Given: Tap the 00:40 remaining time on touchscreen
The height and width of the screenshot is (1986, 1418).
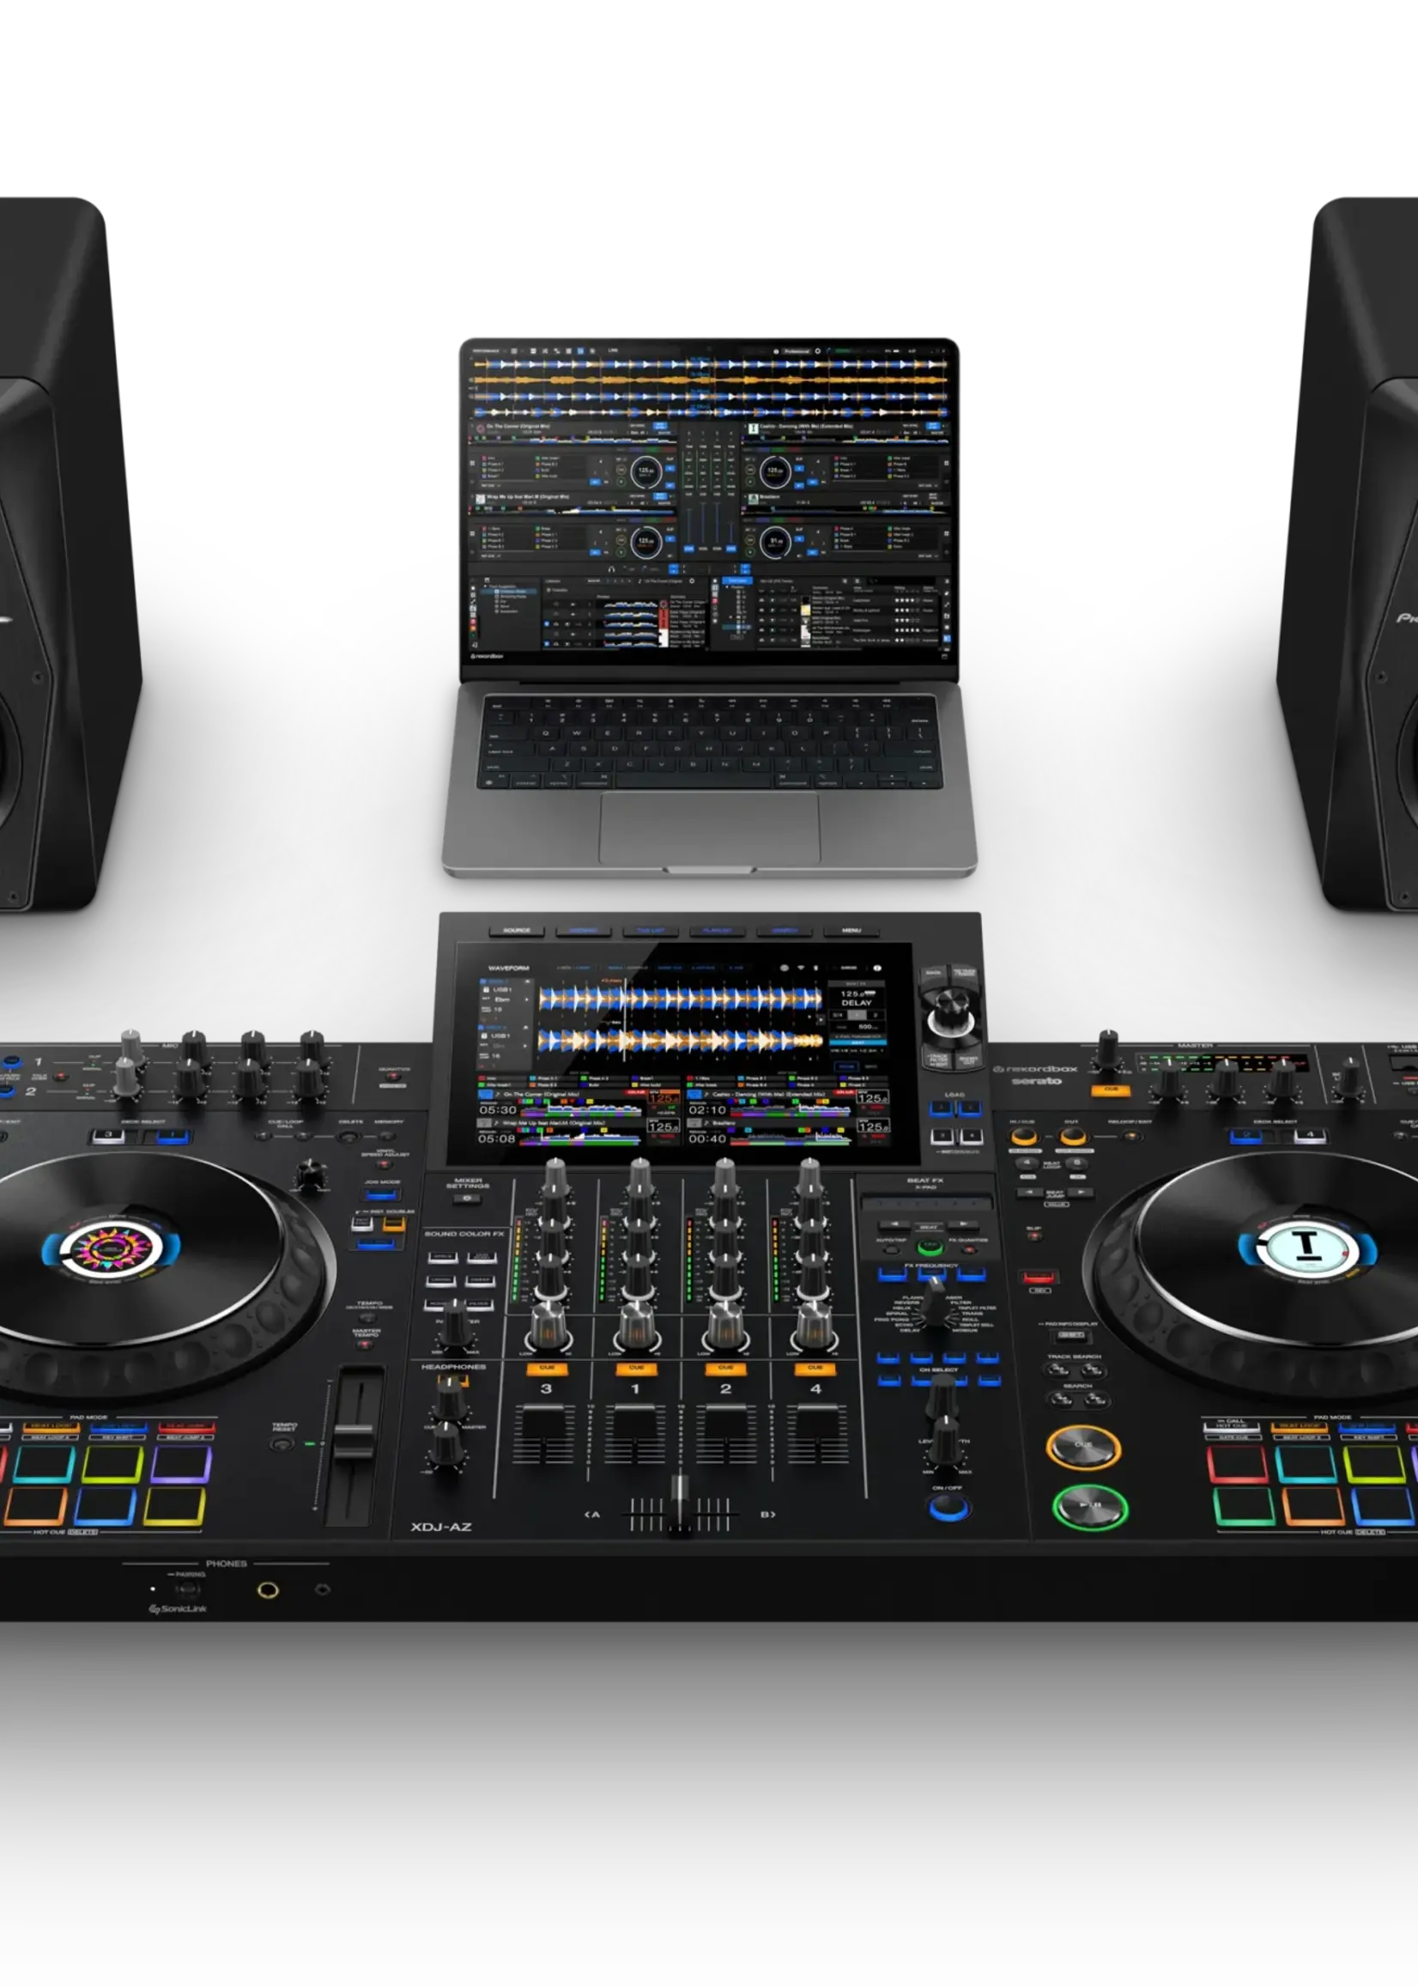Looking at the screenshot, I should [707, 1138].
